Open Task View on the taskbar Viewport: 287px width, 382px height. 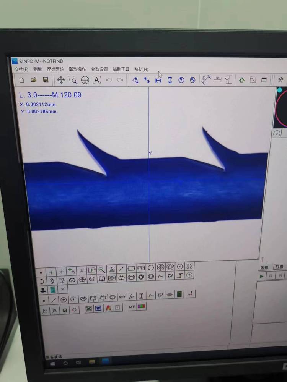coord(78,363)
